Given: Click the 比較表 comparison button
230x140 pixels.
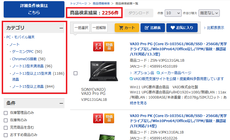Looking at the screenshot, I should coord(153,28).
